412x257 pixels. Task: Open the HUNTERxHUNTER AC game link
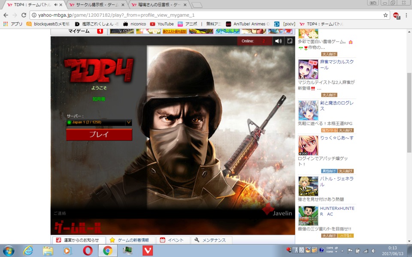337,211
